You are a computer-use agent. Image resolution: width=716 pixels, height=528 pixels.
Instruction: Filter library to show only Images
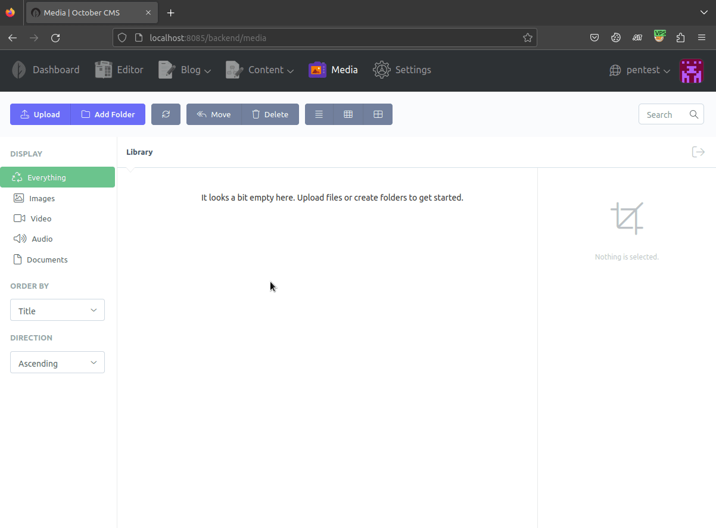[41, 198]
